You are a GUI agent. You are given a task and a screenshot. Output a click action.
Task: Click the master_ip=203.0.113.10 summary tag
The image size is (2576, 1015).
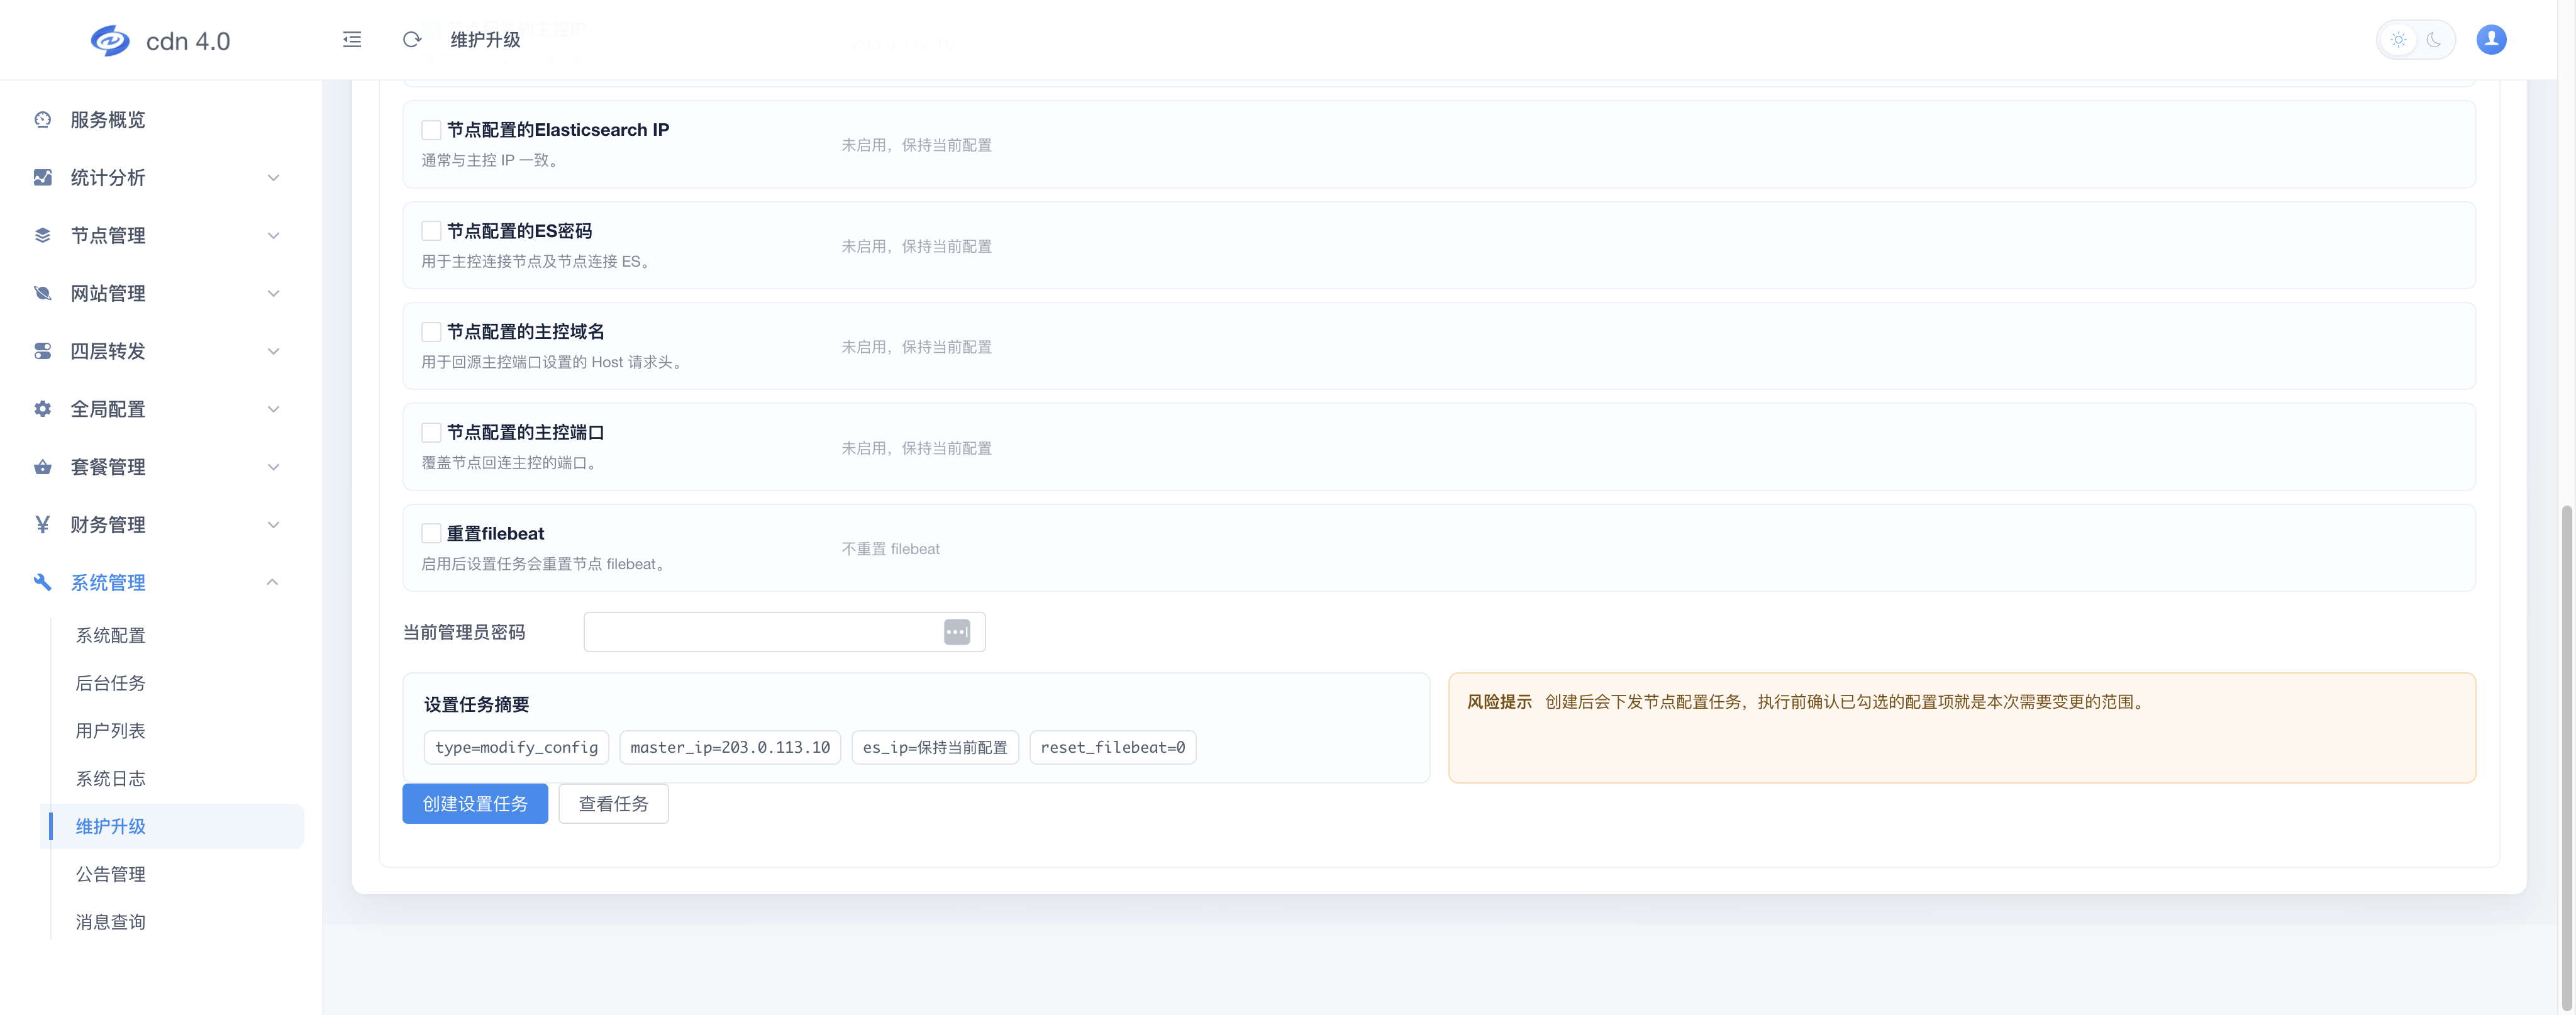point(730,747)
